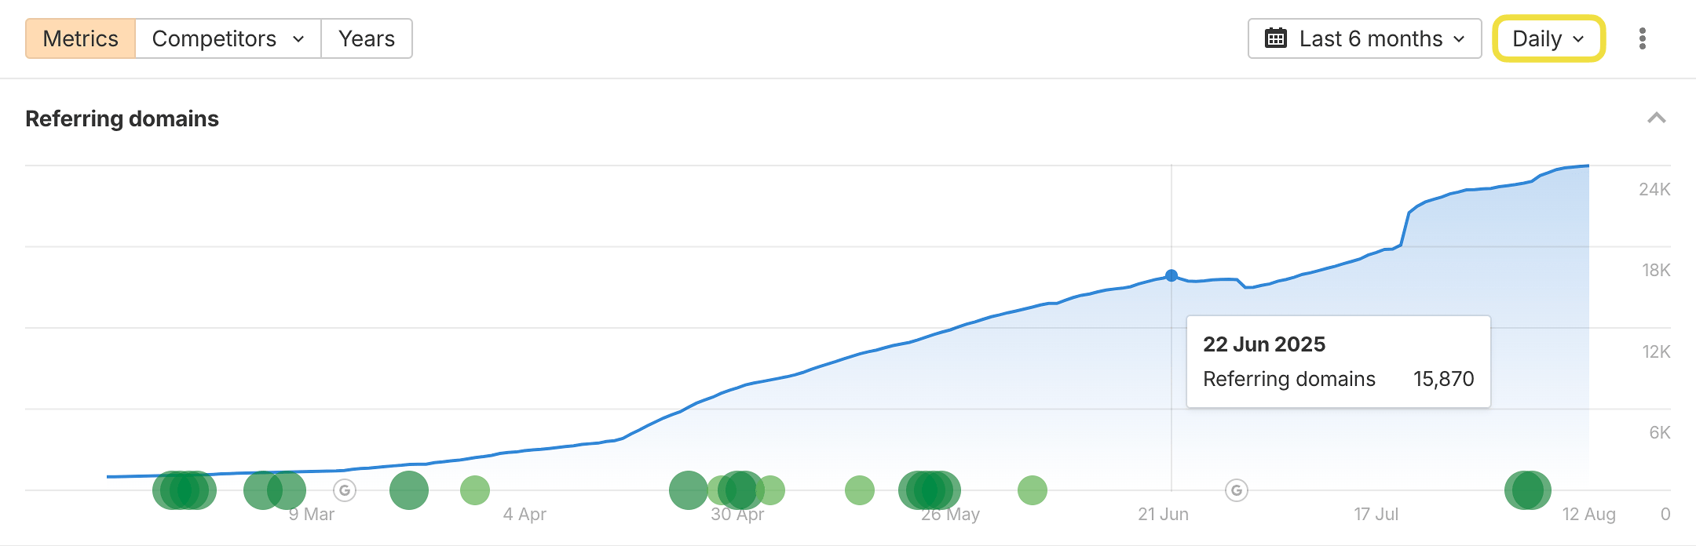1696x546 pixels.
Task: Switch to the Metrics tab
Action: click(80, 38)
